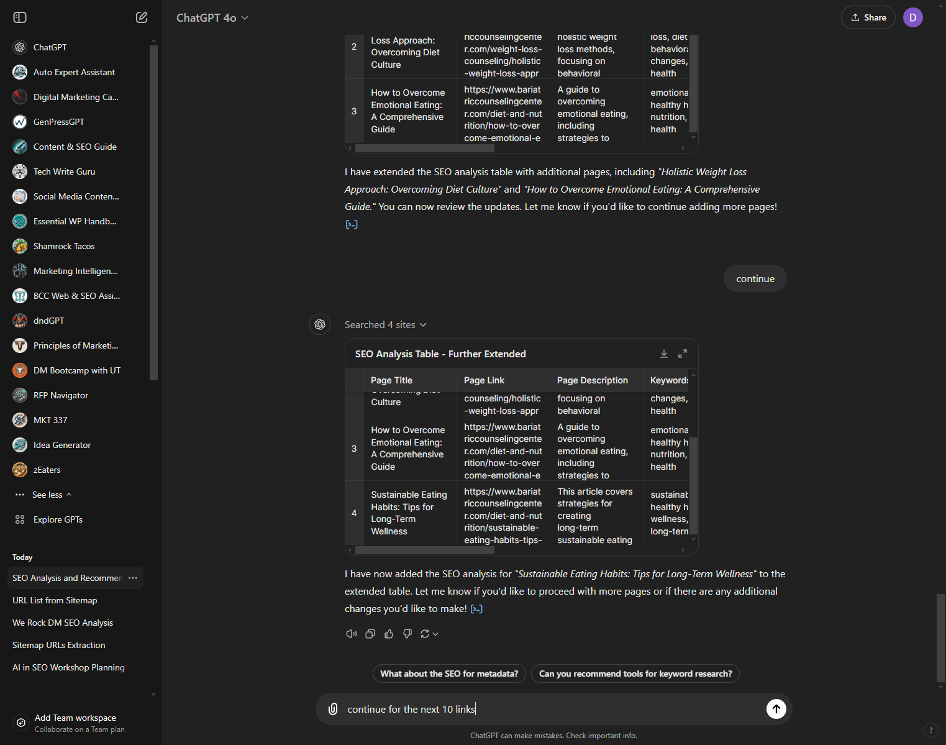Image resolution: width=946 pixels, height=745 pixels.
Task: Open options for SEO Analysis chat
Action: [133, 578]
